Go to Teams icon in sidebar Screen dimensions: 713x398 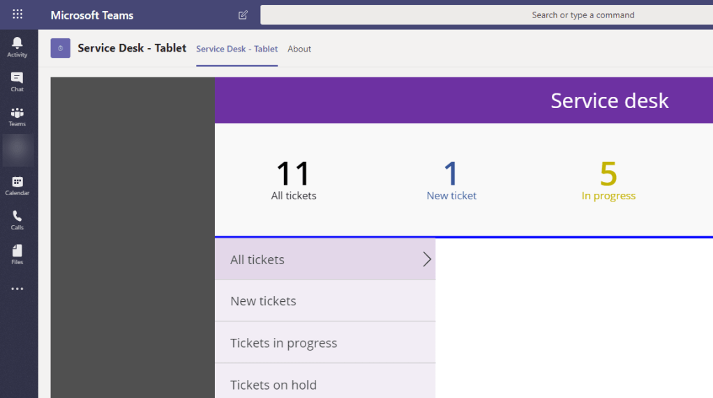[x=17, y=116]
